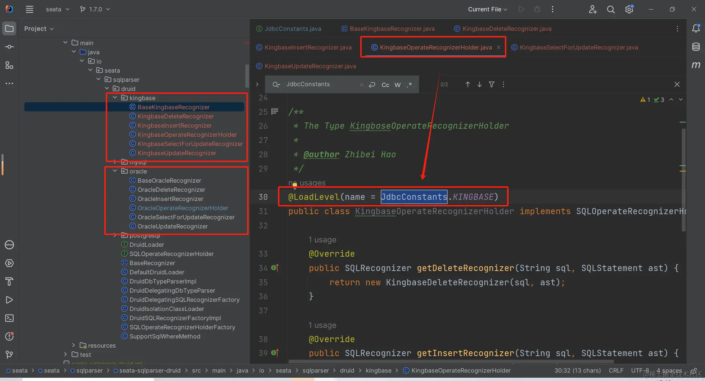Open the Maven tool window

pos(696,65)
